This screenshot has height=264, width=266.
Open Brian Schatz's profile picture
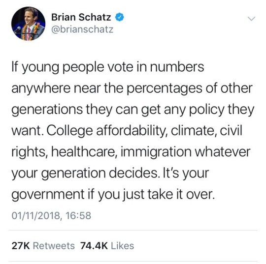click(29, 24)
